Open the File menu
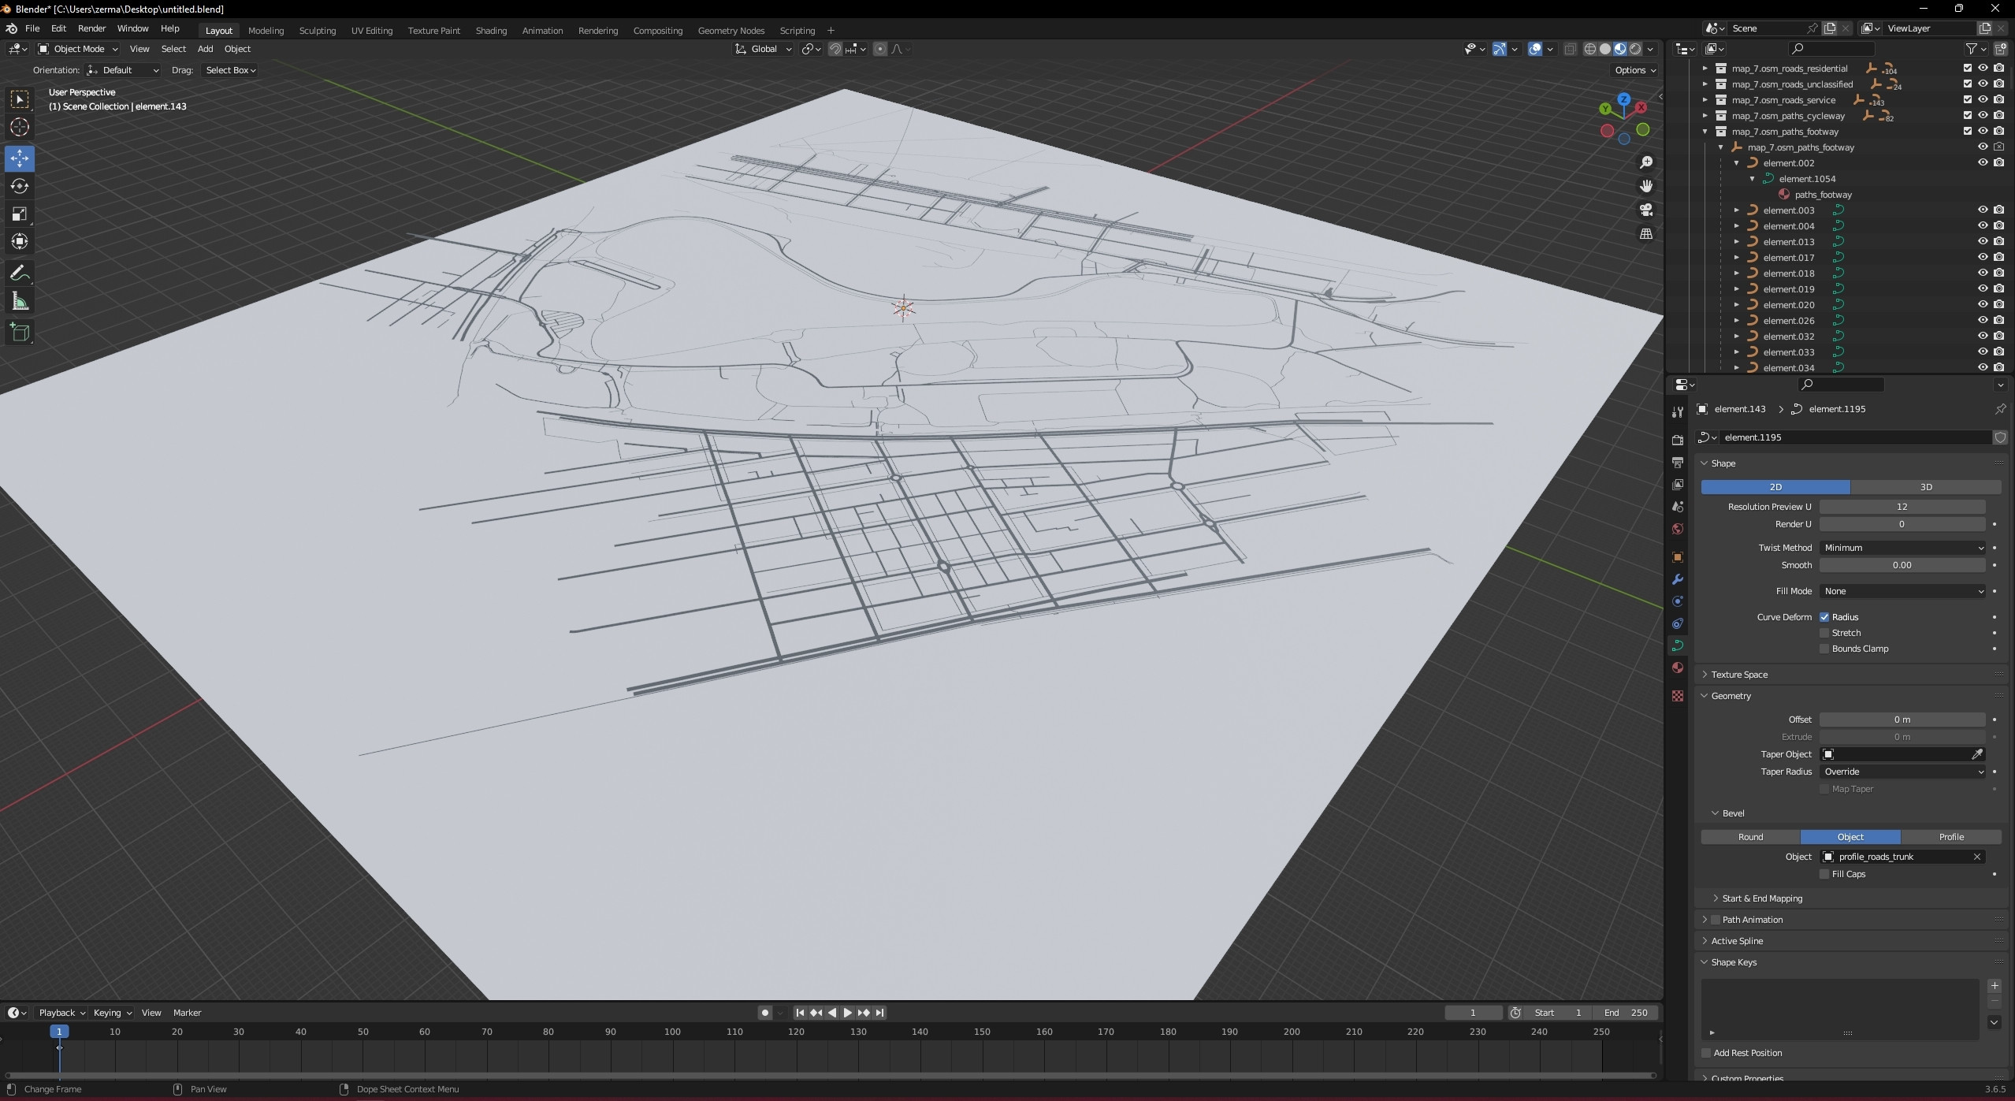The height and width of the screenshot is (1101, 2015). pyautogui.click(x=32, y=28)
